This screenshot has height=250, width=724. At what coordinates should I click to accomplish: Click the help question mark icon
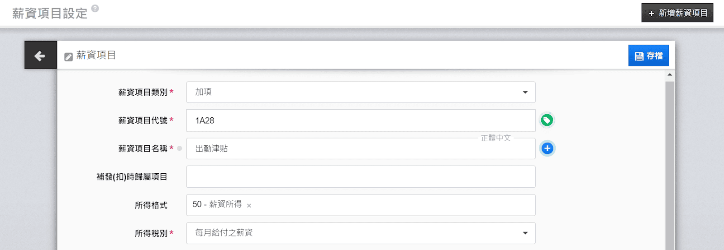[x=95, y=8]
